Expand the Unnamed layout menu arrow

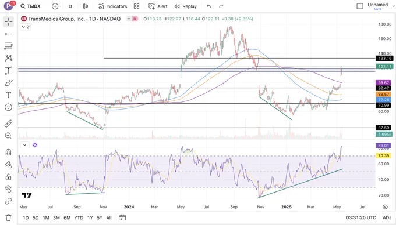tap(394, 6)
